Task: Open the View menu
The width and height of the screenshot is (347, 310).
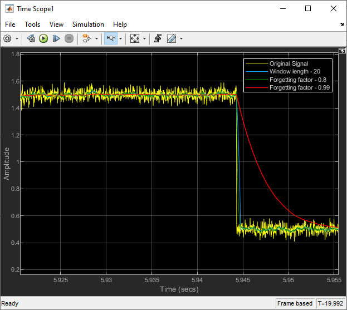Action: coord(56,24)
